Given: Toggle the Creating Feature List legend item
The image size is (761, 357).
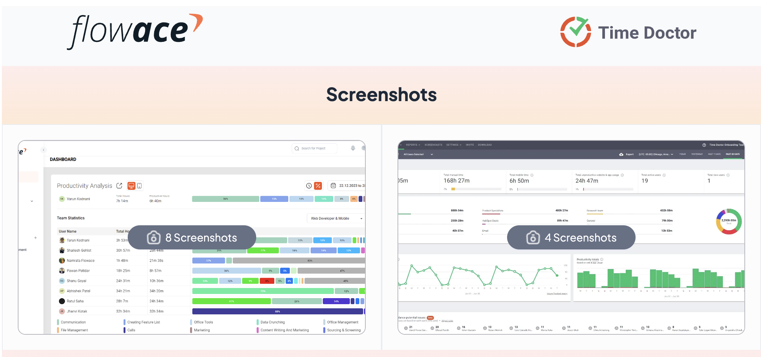Looking at the screenshot, I should [x=142, y=322].
